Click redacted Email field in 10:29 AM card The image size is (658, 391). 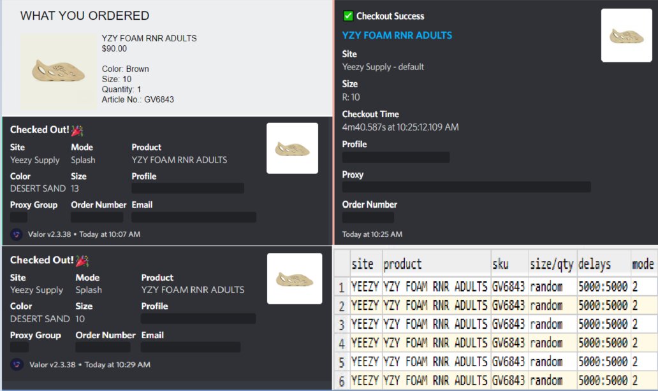pos(191,347)
